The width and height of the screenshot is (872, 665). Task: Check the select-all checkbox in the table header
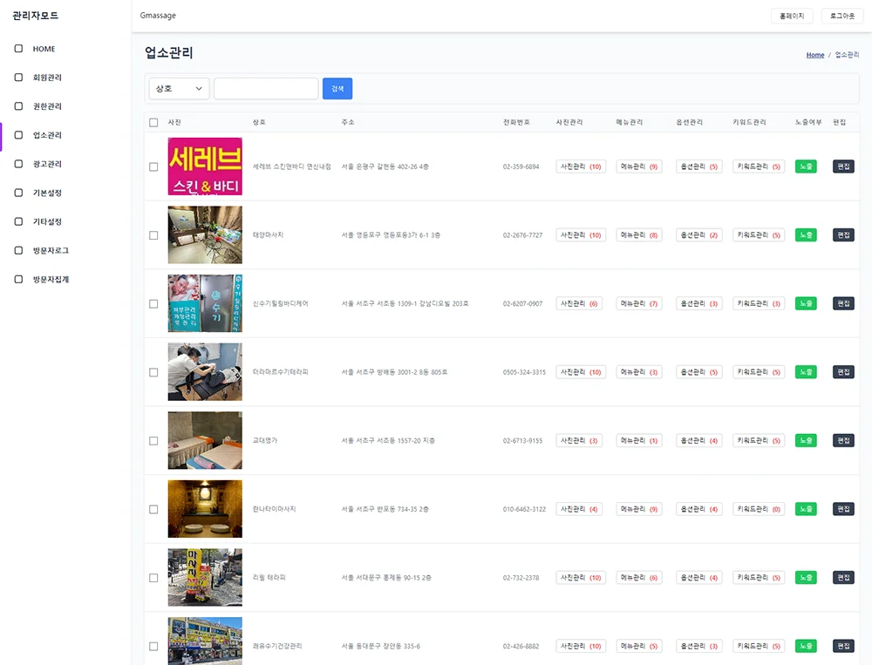pyautogui.click(x=153, y=122)
